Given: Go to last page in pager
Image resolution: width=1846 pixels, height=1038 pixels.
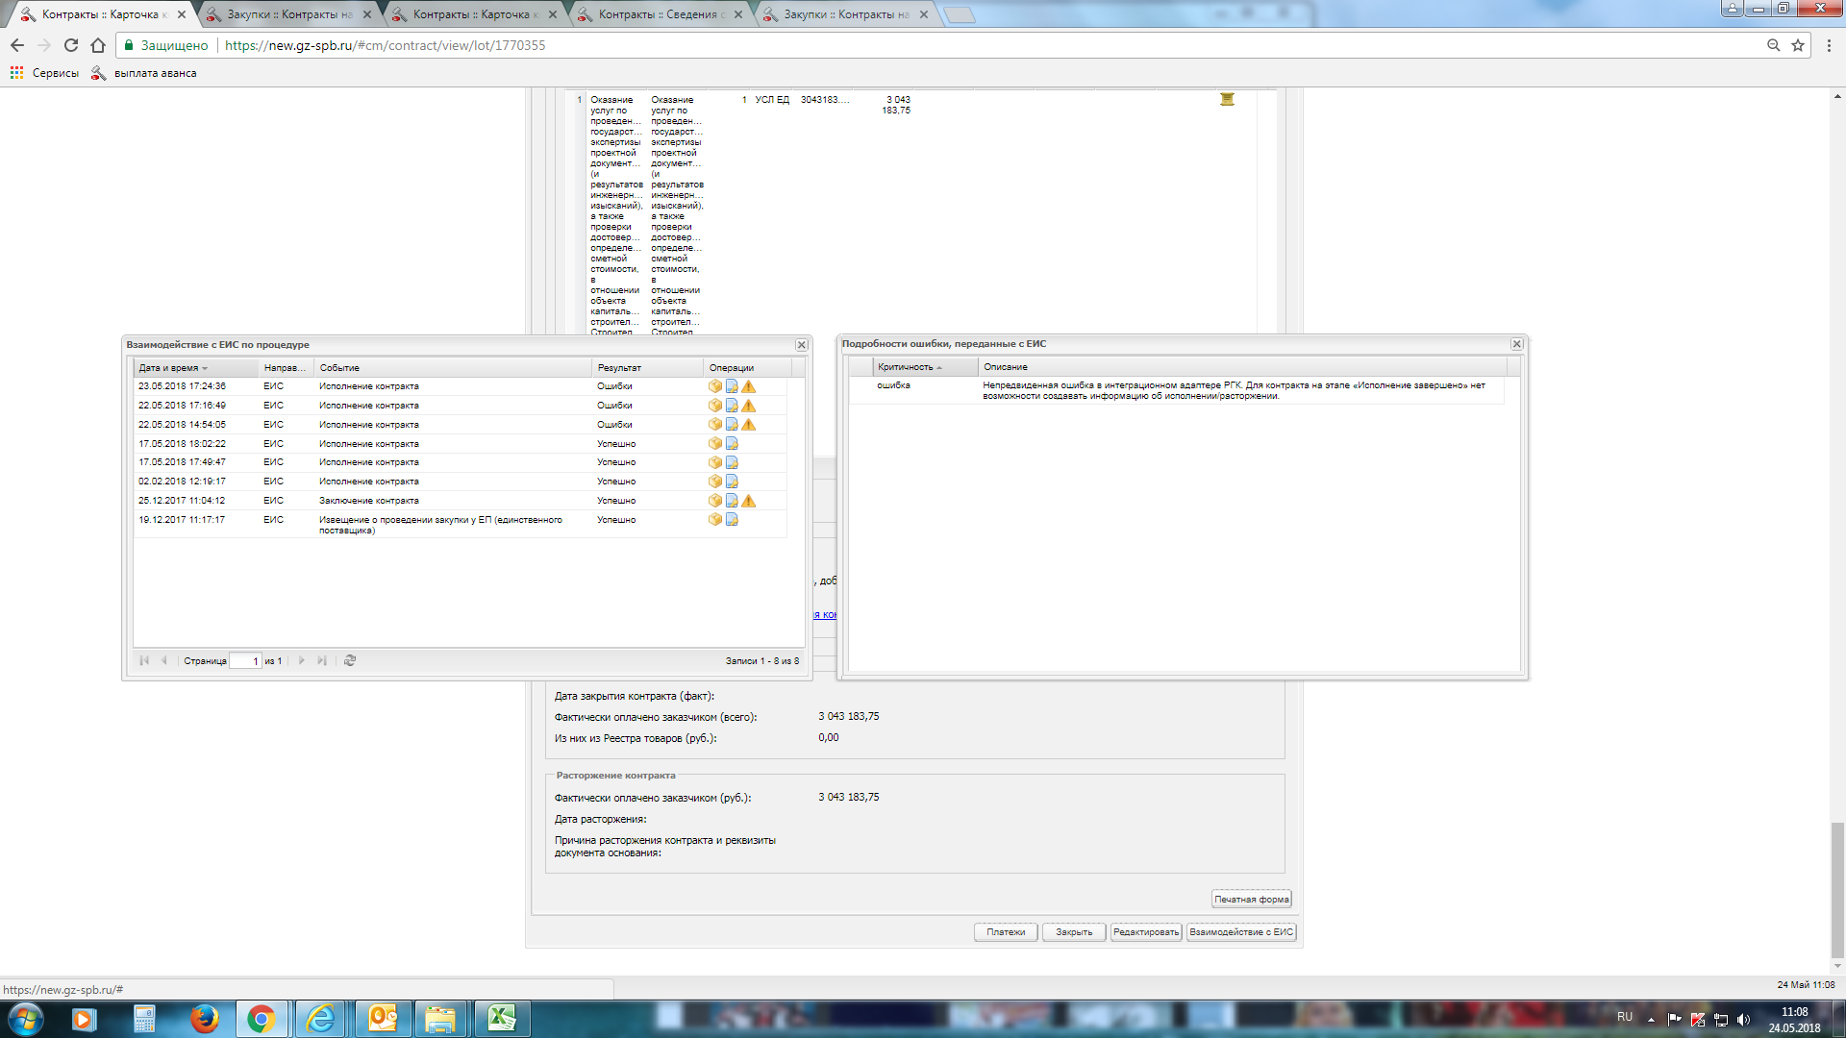Looking at the screenshot, I should click(322, 660).
